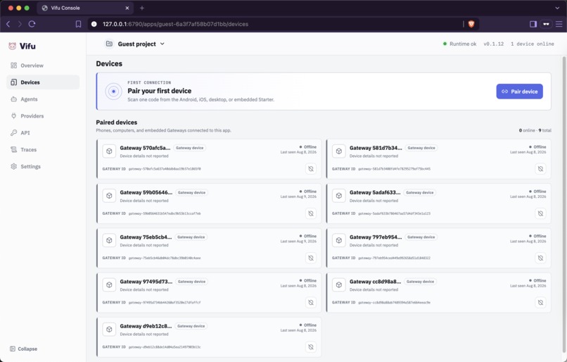Image resolution: width=567 pixels, height=362 pixels.
Task: Click cube icon of Gateway 797eb954
Action: click(339, 240)
